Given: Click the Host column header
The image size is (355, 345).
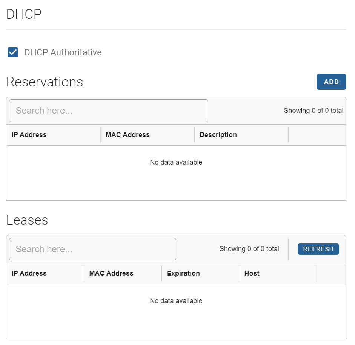Looking at the screenshot, I should 252,273.
